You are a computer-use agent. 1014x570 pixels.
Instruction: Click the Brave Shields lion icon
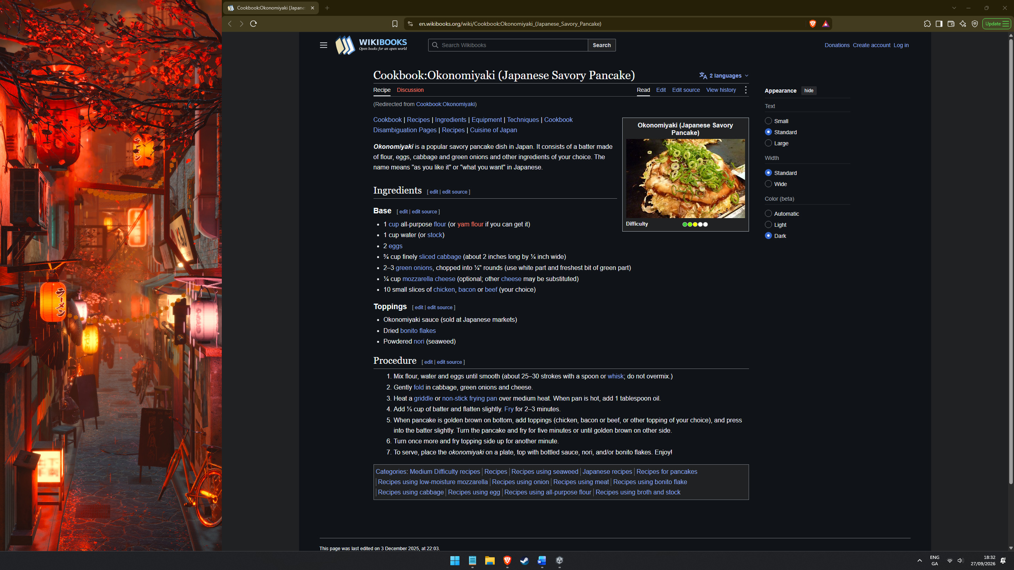coord(812,24)
